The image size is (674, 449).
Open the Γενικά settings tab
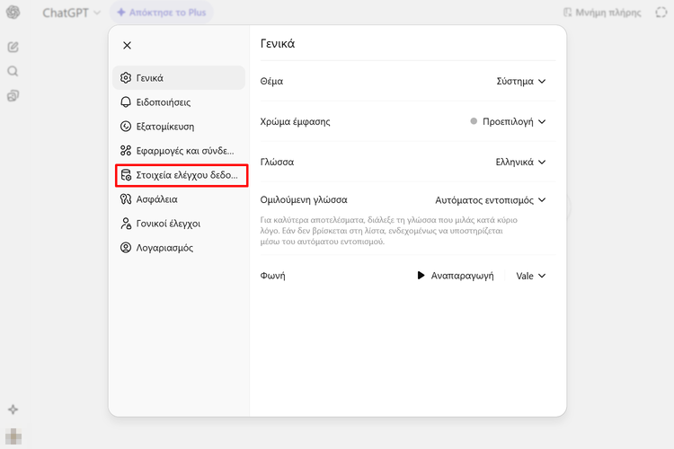coord(180,78)
